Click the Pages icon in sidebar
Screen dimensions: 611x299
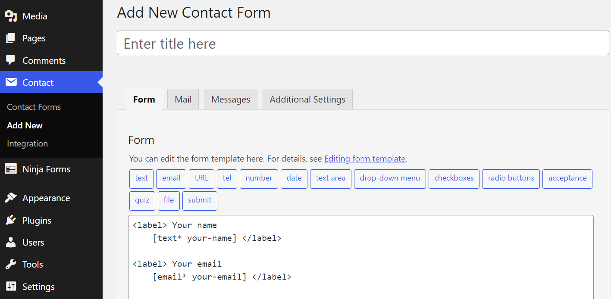(x=11, y=38)
